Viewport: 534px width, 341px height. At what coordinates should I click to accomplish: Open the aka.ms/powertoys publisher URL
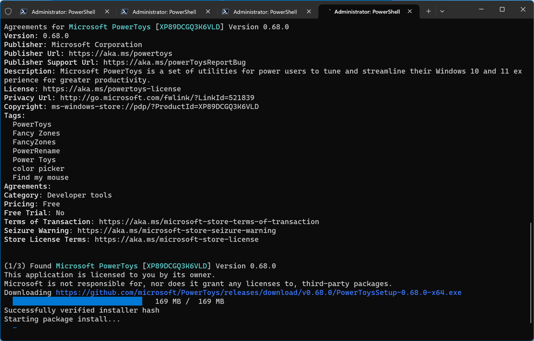pyautogui.click(x=120, y=53)
